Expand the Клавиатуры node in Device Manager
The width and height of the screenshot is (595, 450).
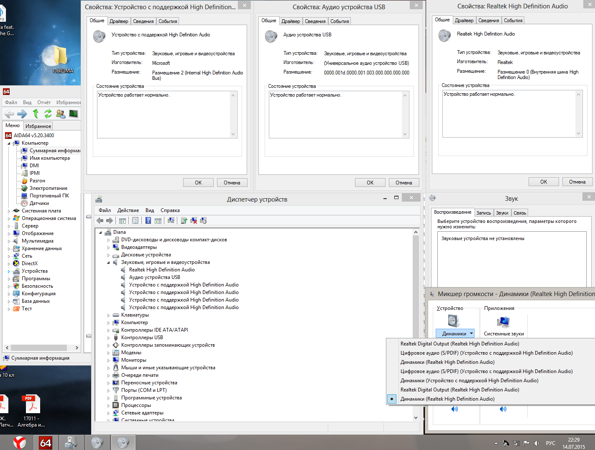[108, 315]
